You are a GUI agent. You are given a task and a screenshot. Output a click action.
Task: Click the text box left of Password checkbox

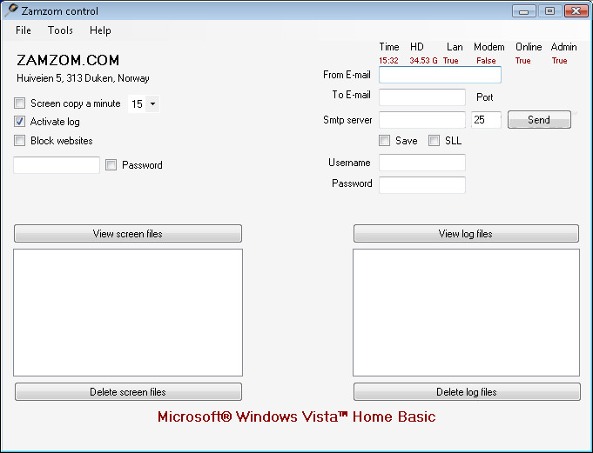57,165
